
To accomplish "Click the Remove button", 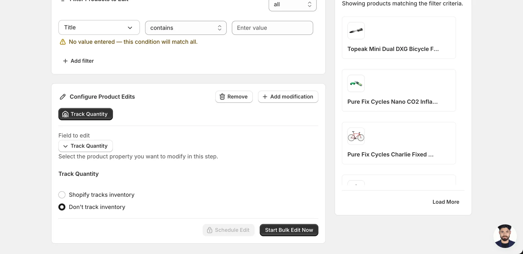I will point(234,97).
